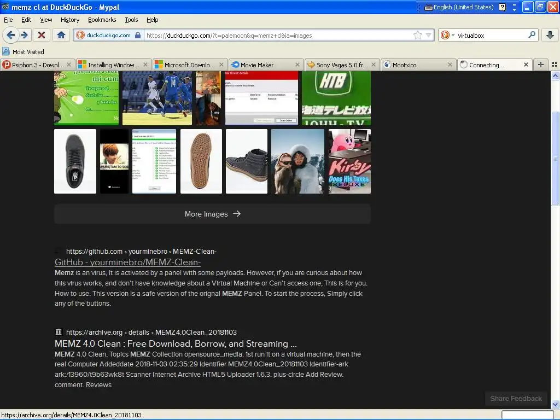Click the Share Feedback button

coord(516,399)
